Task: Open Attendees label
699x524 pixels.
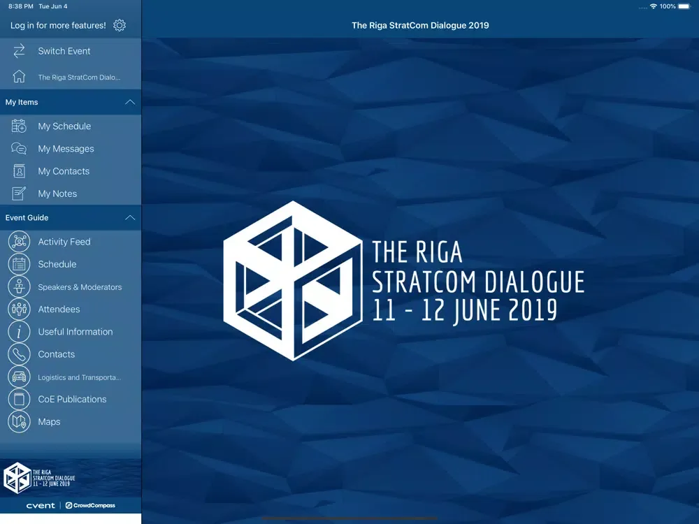Action: click(59, 310)
